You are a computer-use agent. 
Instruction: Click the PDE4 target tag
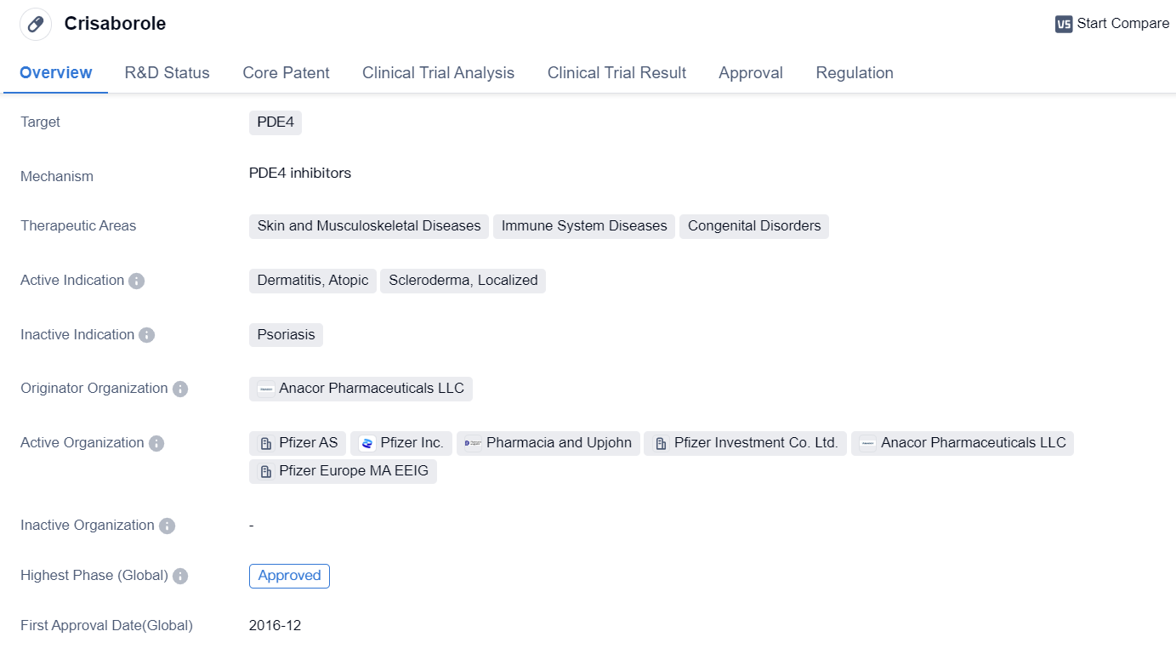276,122
